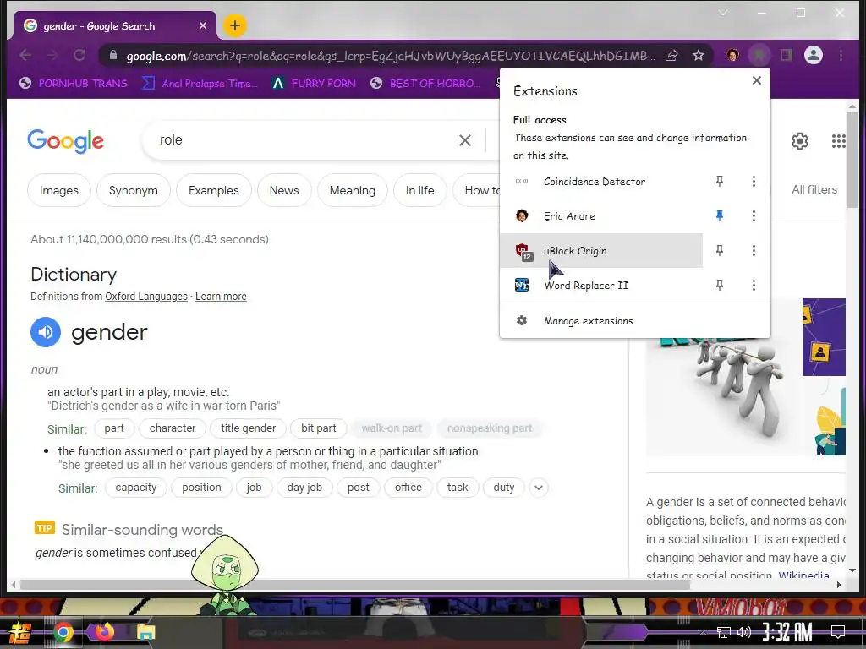Open the Chrome three-dot menu
This screenshot has height=649, width=866.
click(841, 55)
